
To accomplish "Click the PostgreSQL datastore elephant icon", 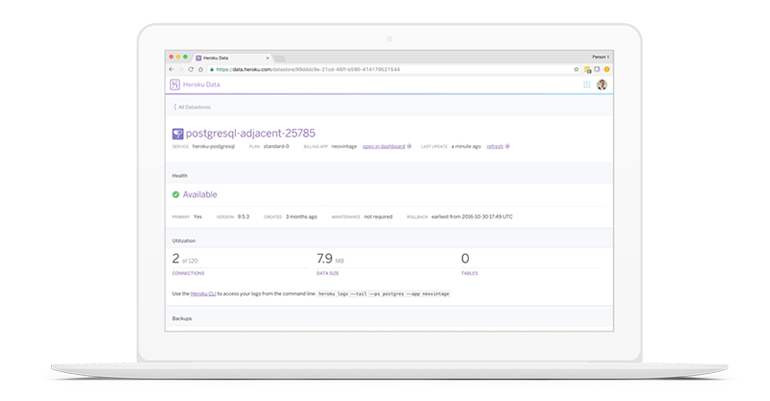I will coord(177,134).
